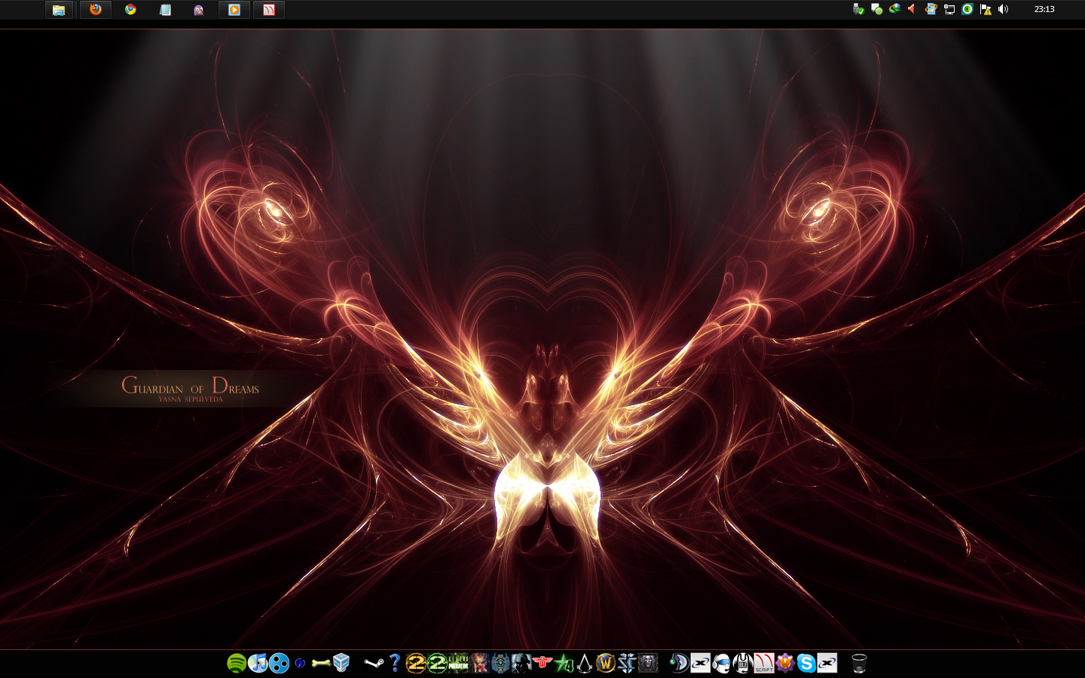Open Windows Explorer from the top taskbar
The height and width of the screenshot is (678, 1085).
tap(59, 10)
